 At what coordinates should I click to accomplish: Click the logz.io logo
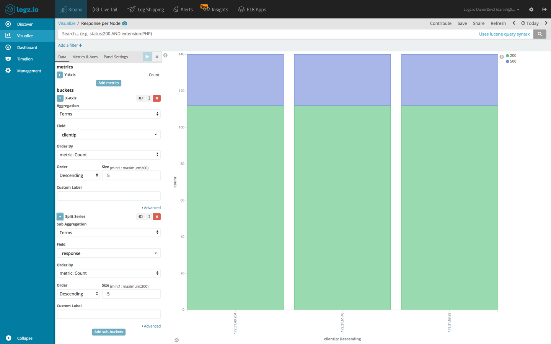coord(22,9)
